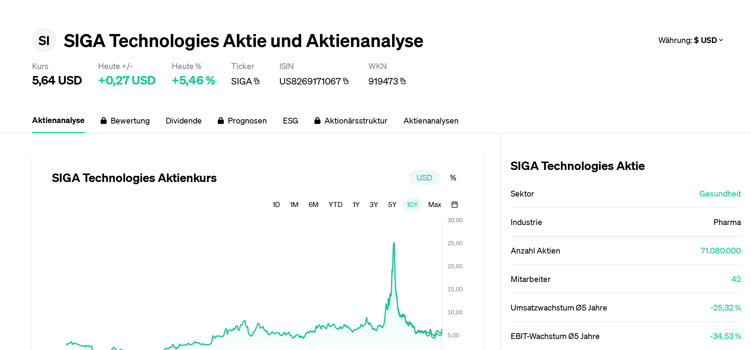Select the 6M chart range
The image size is (751, 350).
[313, 205]
